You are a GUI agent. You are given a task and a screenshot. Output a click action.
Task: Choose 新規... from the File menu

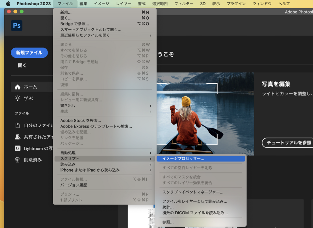coord(105,12)
